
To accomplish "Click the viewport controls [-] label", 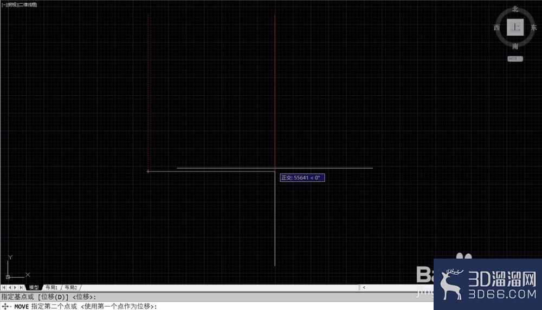I will tap(4, 5).
